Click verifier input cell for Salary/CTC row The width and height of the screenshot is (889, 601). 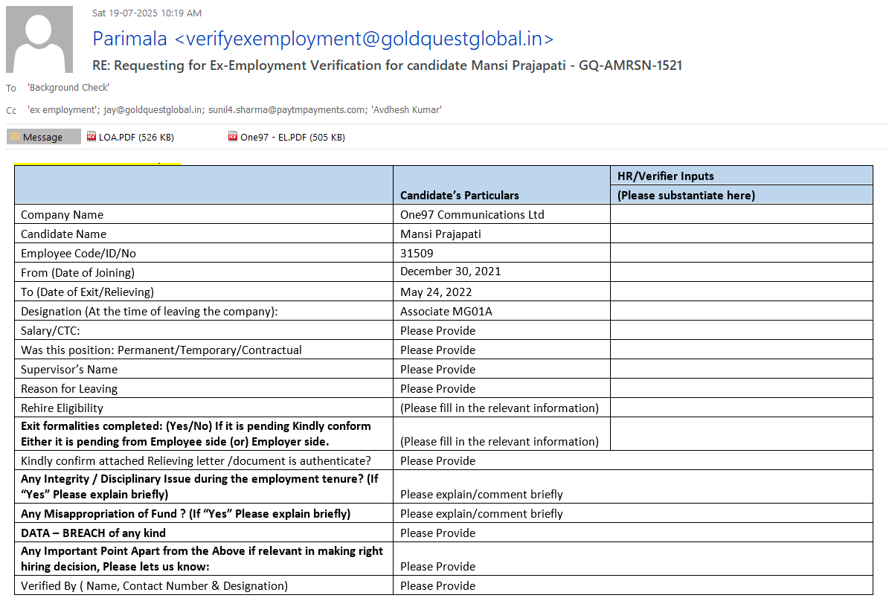pos(741,330)
